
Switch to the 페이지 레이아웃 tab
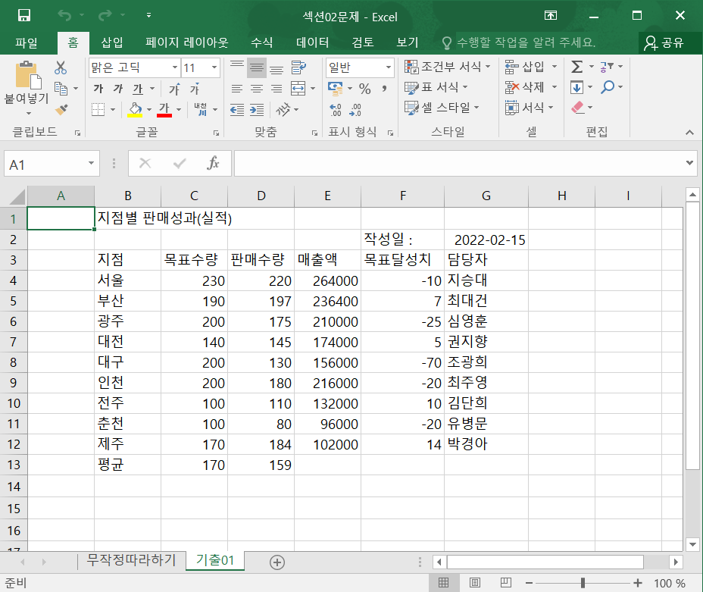coord(187,43)
